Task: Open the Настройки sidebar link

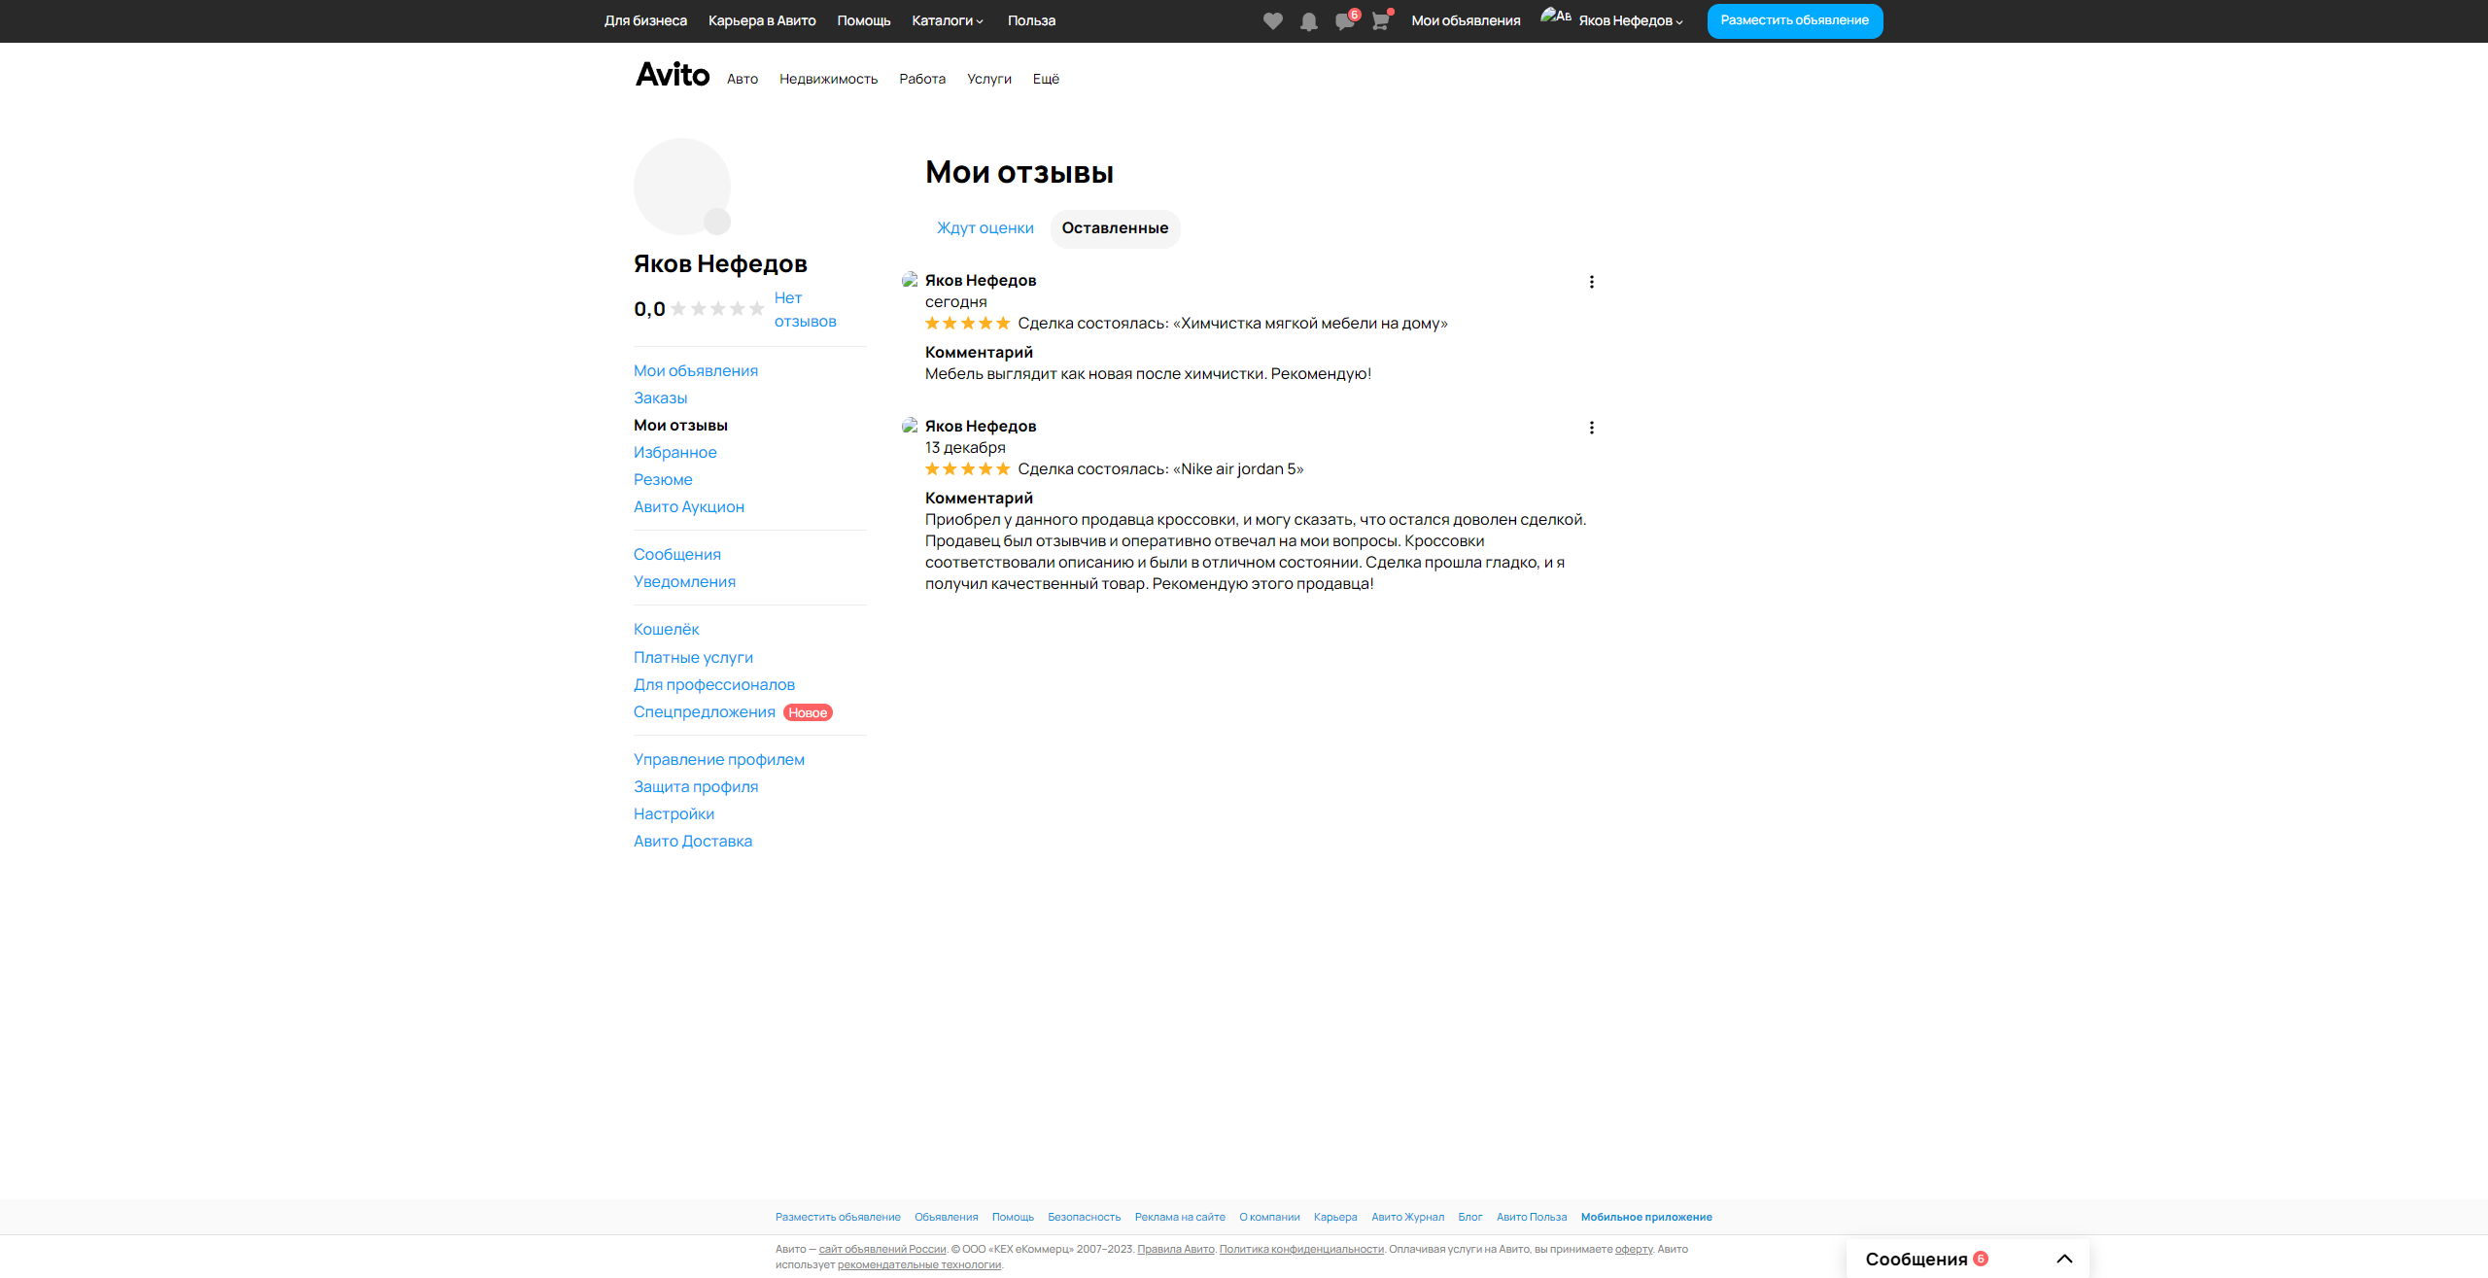Action: 674,814
